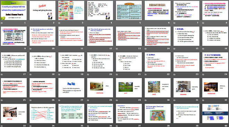The height and width of the screenshot is (127, 229).
Task: Select slide 27 Free Talk thumbnail
Action: (x=71, y=88)
